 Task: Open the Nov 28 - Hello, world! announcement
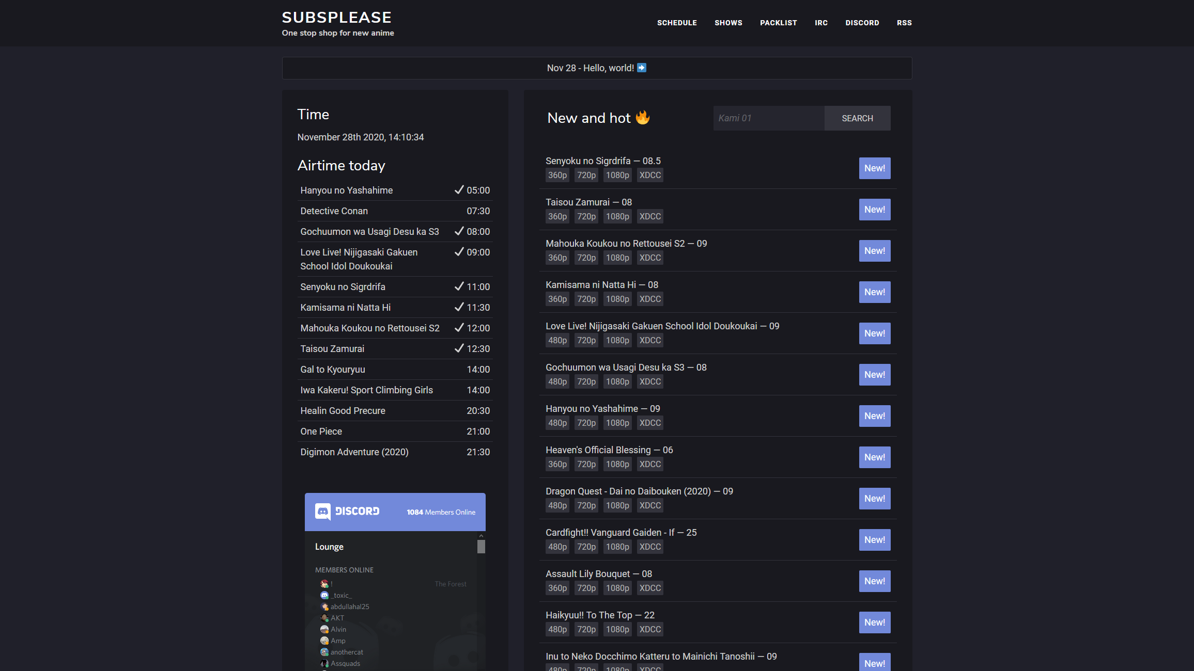(x=597, y=68)
